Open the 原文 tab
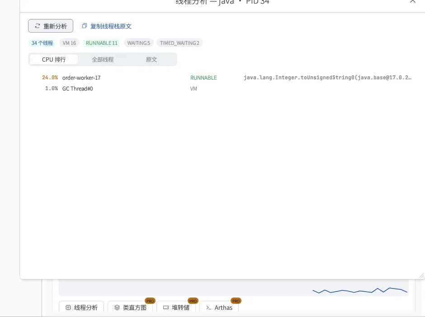425x317 pixels. click(x=151, y=59)
